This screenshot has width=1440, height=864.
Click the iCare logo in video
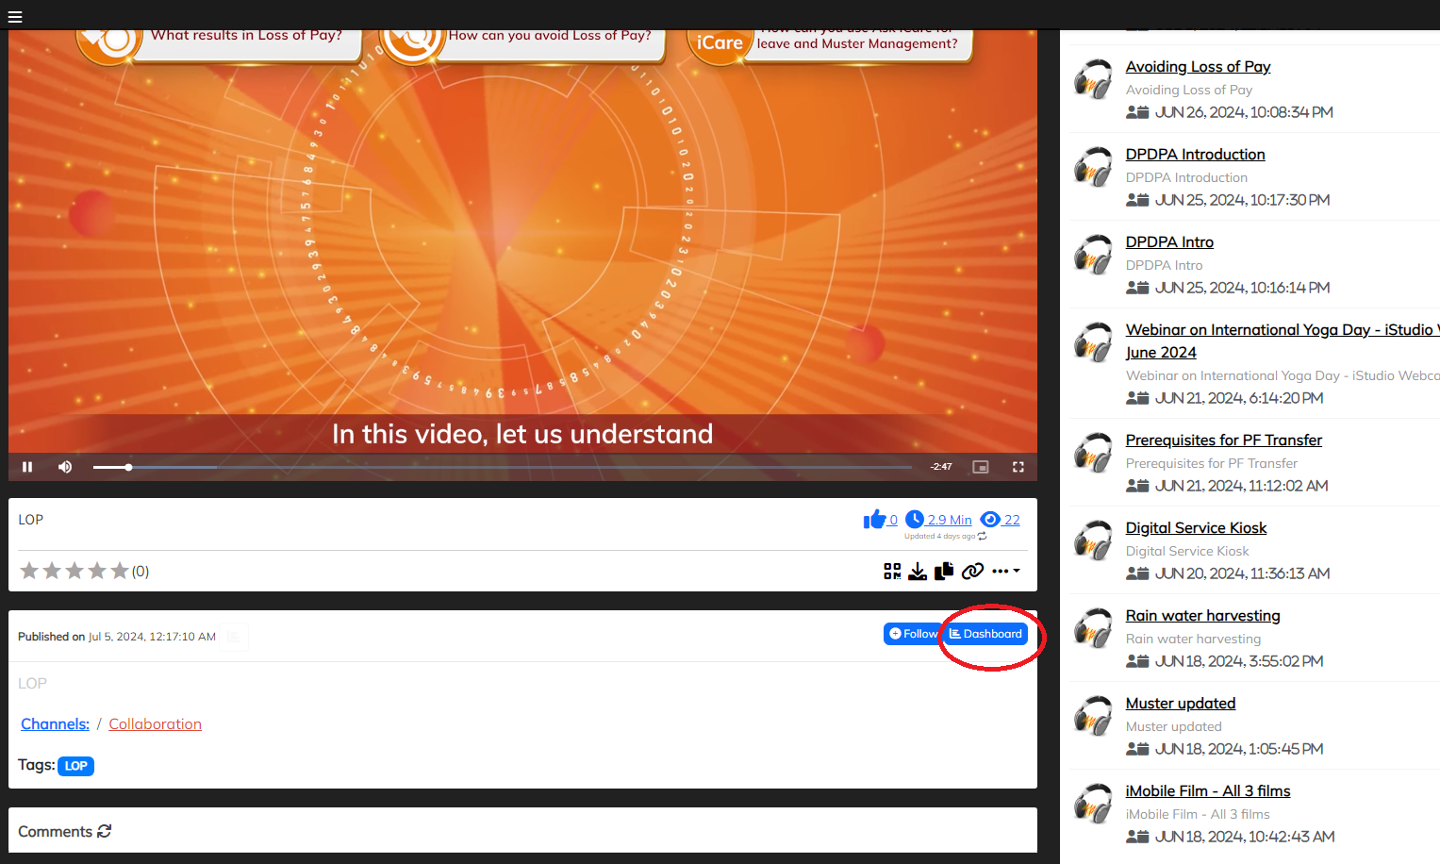(720, 43)
